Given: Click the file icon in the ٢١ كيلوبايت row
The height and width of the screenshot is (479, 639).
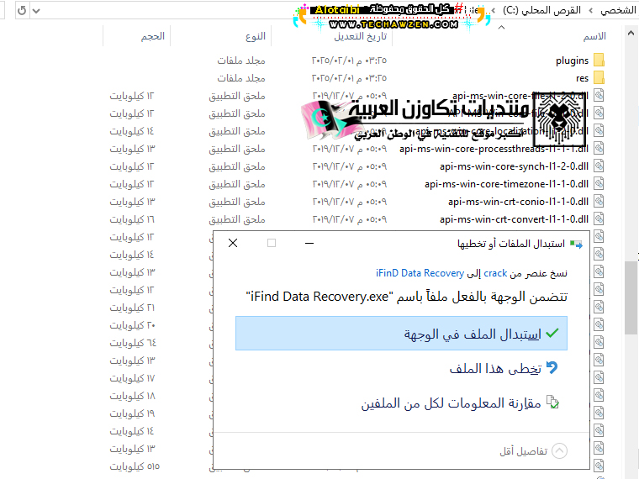Looking at the screenshot, I should tap(599, 307).
